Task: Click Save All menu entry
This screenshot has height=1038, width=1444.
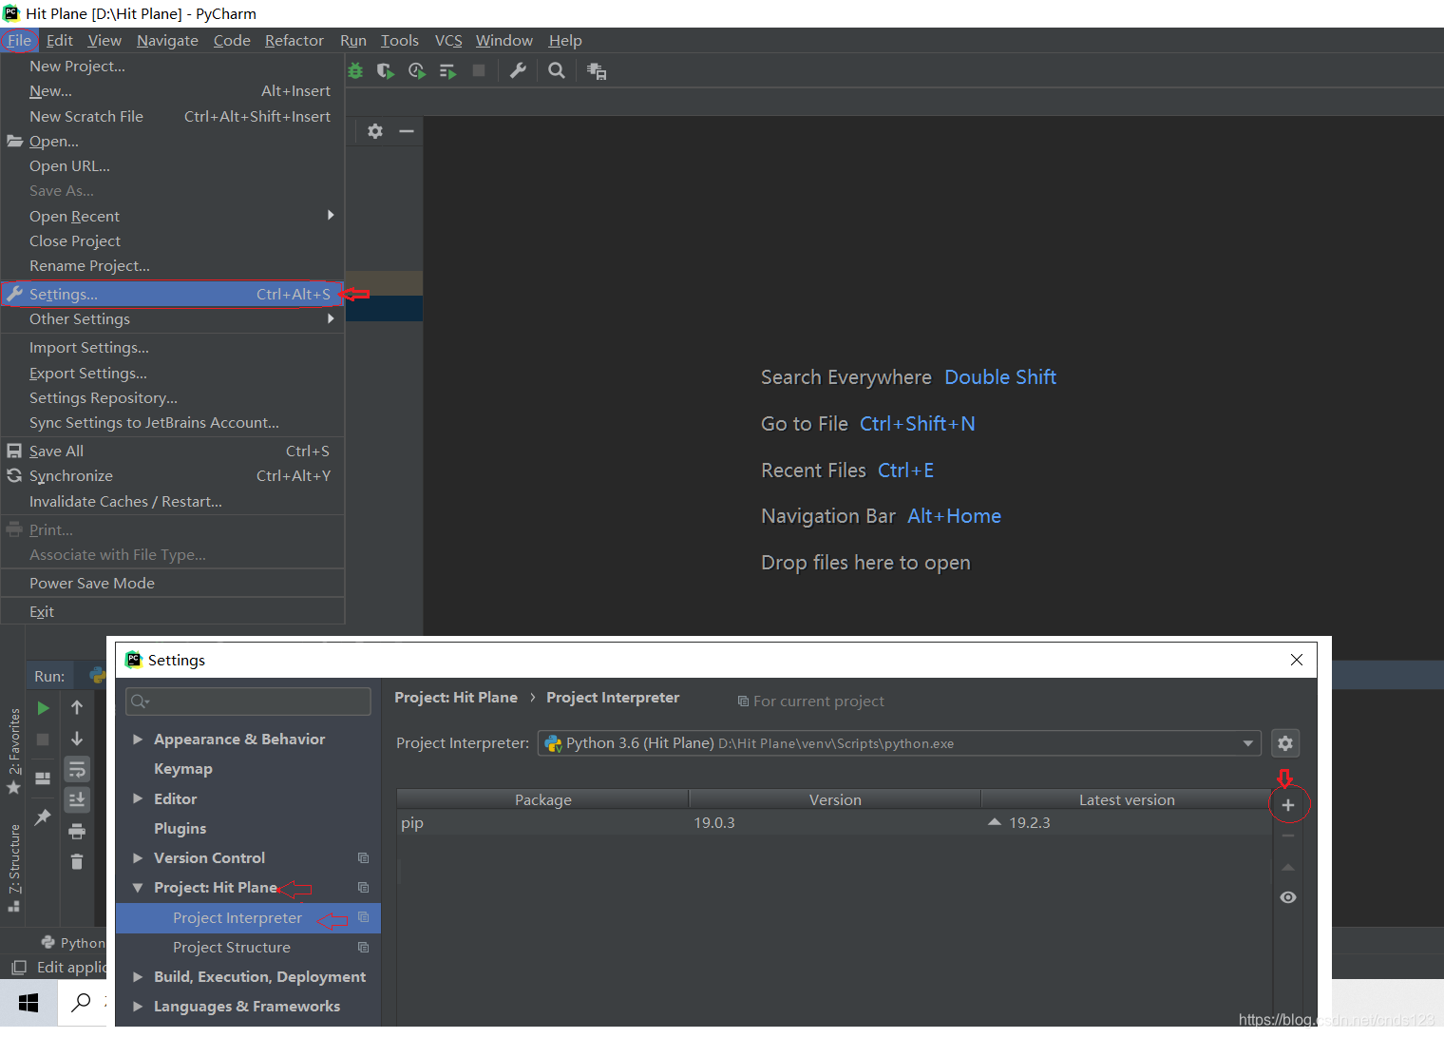Action: point(172,451)
